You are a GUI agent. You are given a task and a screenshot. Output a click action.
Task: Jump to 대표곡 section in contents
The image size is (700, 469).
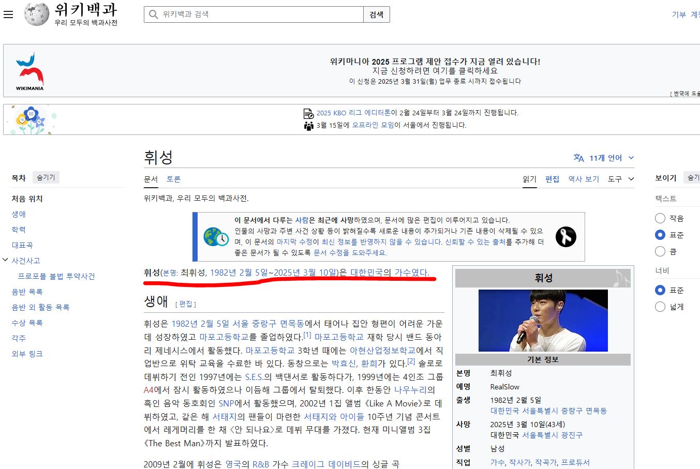[x=22, y=245]
